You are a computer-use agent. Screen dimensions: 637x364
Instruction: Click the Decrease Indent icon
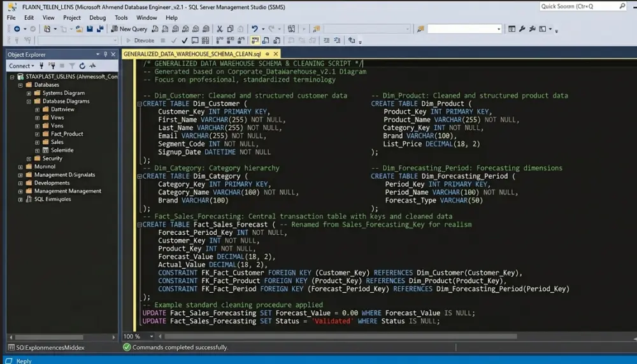[x=327, y=40]
